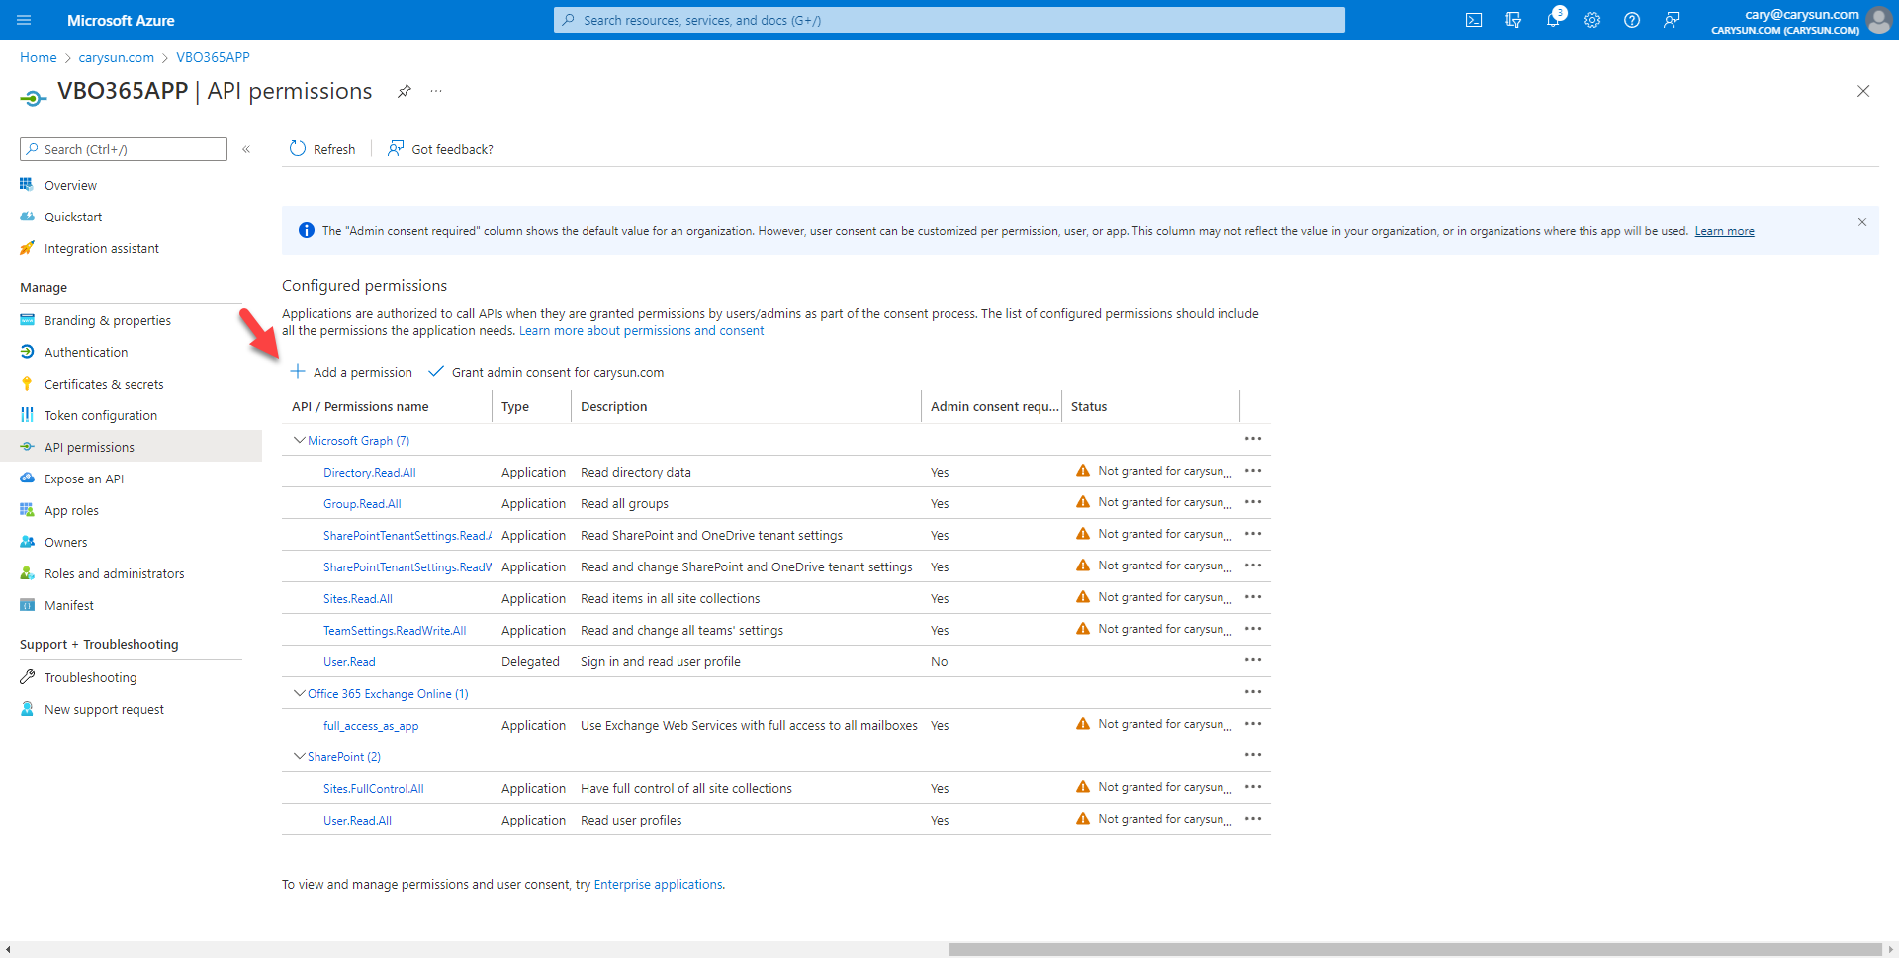Collapse the SharePoint (2) group
The image size is (1899, 958).
tap(299, 756)
